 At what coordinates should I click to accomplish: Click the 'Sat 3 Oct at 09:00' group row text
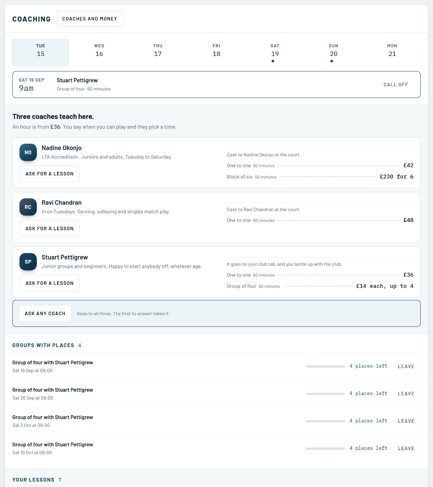click(x=31, y=425)
